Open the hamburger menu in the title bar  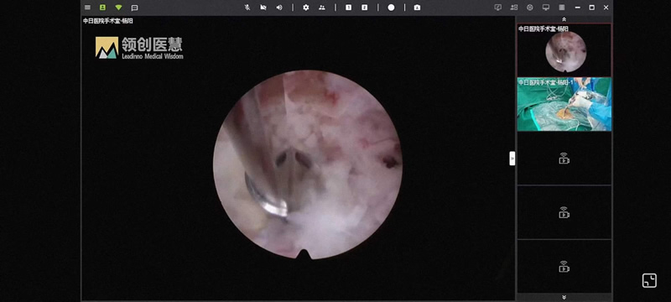point(87,8)
